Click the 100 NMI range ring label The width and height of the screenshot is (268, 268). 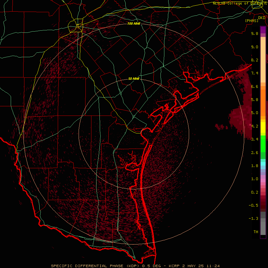(x=134, y=24)
